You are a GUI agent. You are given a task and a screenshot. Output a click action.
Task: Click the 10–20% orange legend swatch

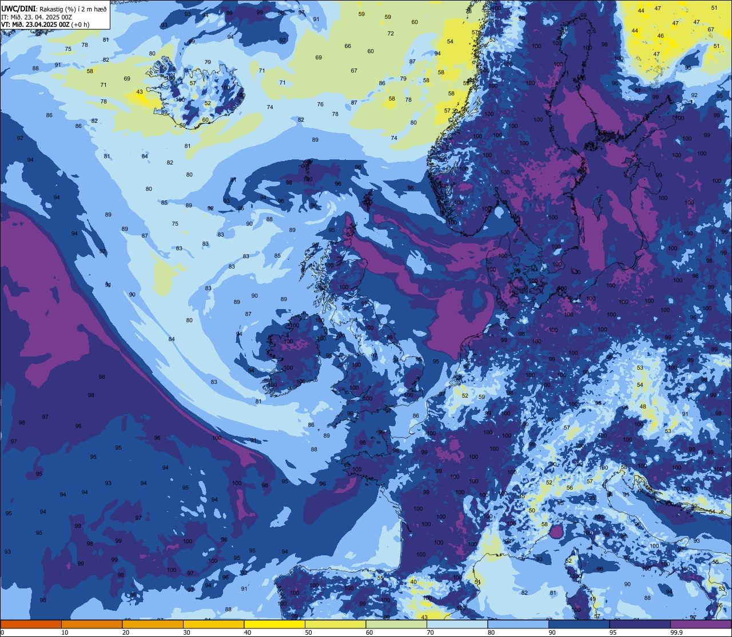pos(91,624)
